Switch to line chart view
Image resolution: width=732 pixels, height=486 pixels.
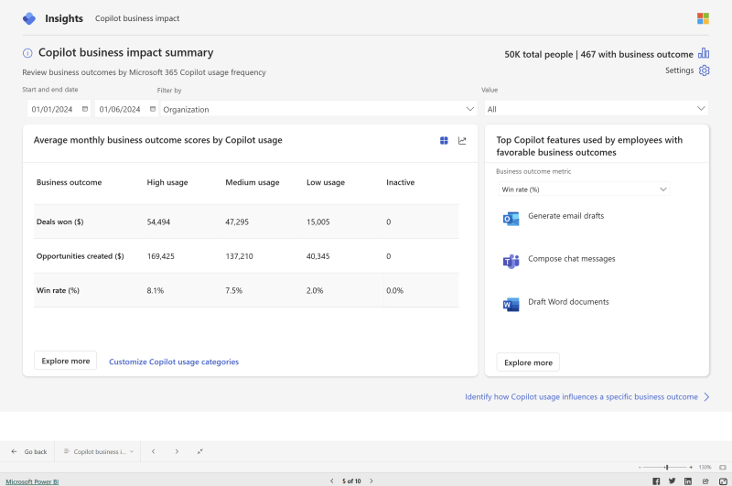click(x=462, y=140)
